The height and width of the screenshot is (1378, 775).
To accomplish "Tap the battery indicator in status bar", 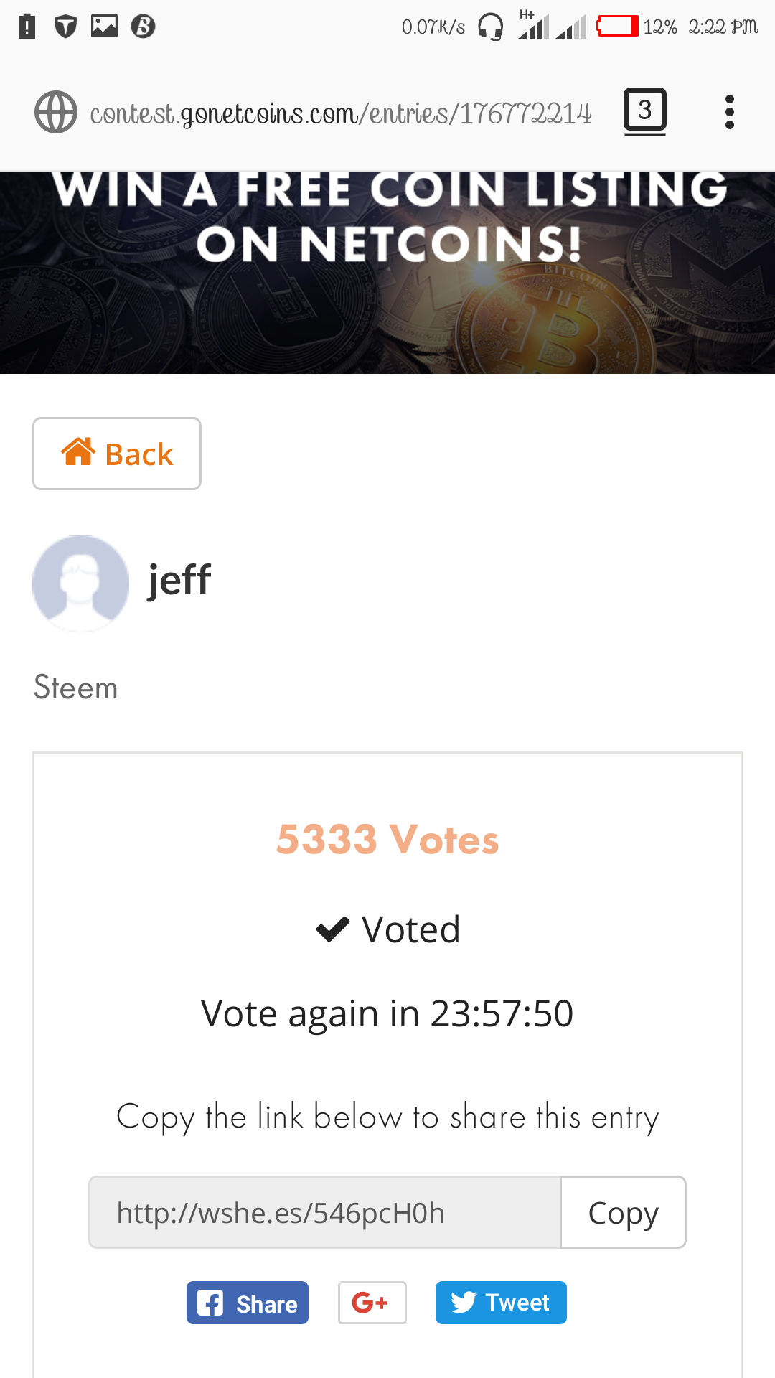I will point(617,27).
